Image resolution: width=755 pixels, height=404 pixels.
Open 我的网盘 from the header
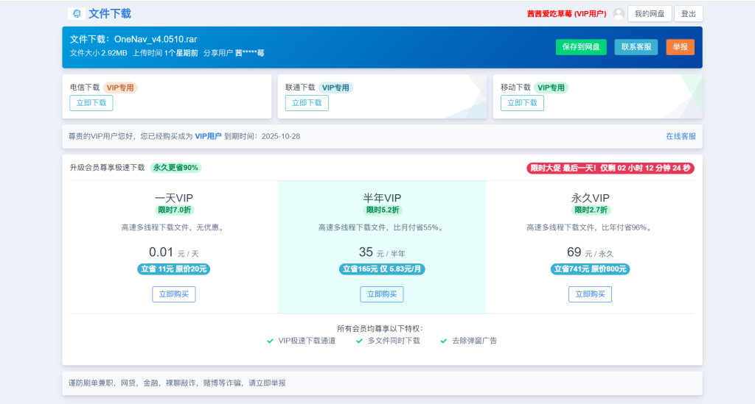coord(650,14)
